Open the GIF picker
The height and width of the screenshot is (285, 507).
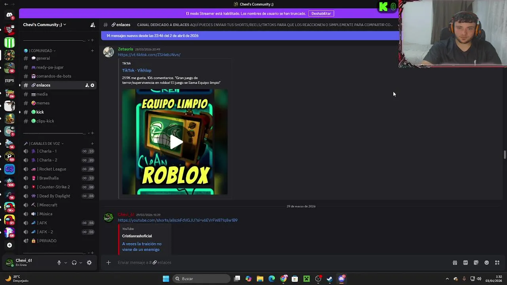click(465, 262)
